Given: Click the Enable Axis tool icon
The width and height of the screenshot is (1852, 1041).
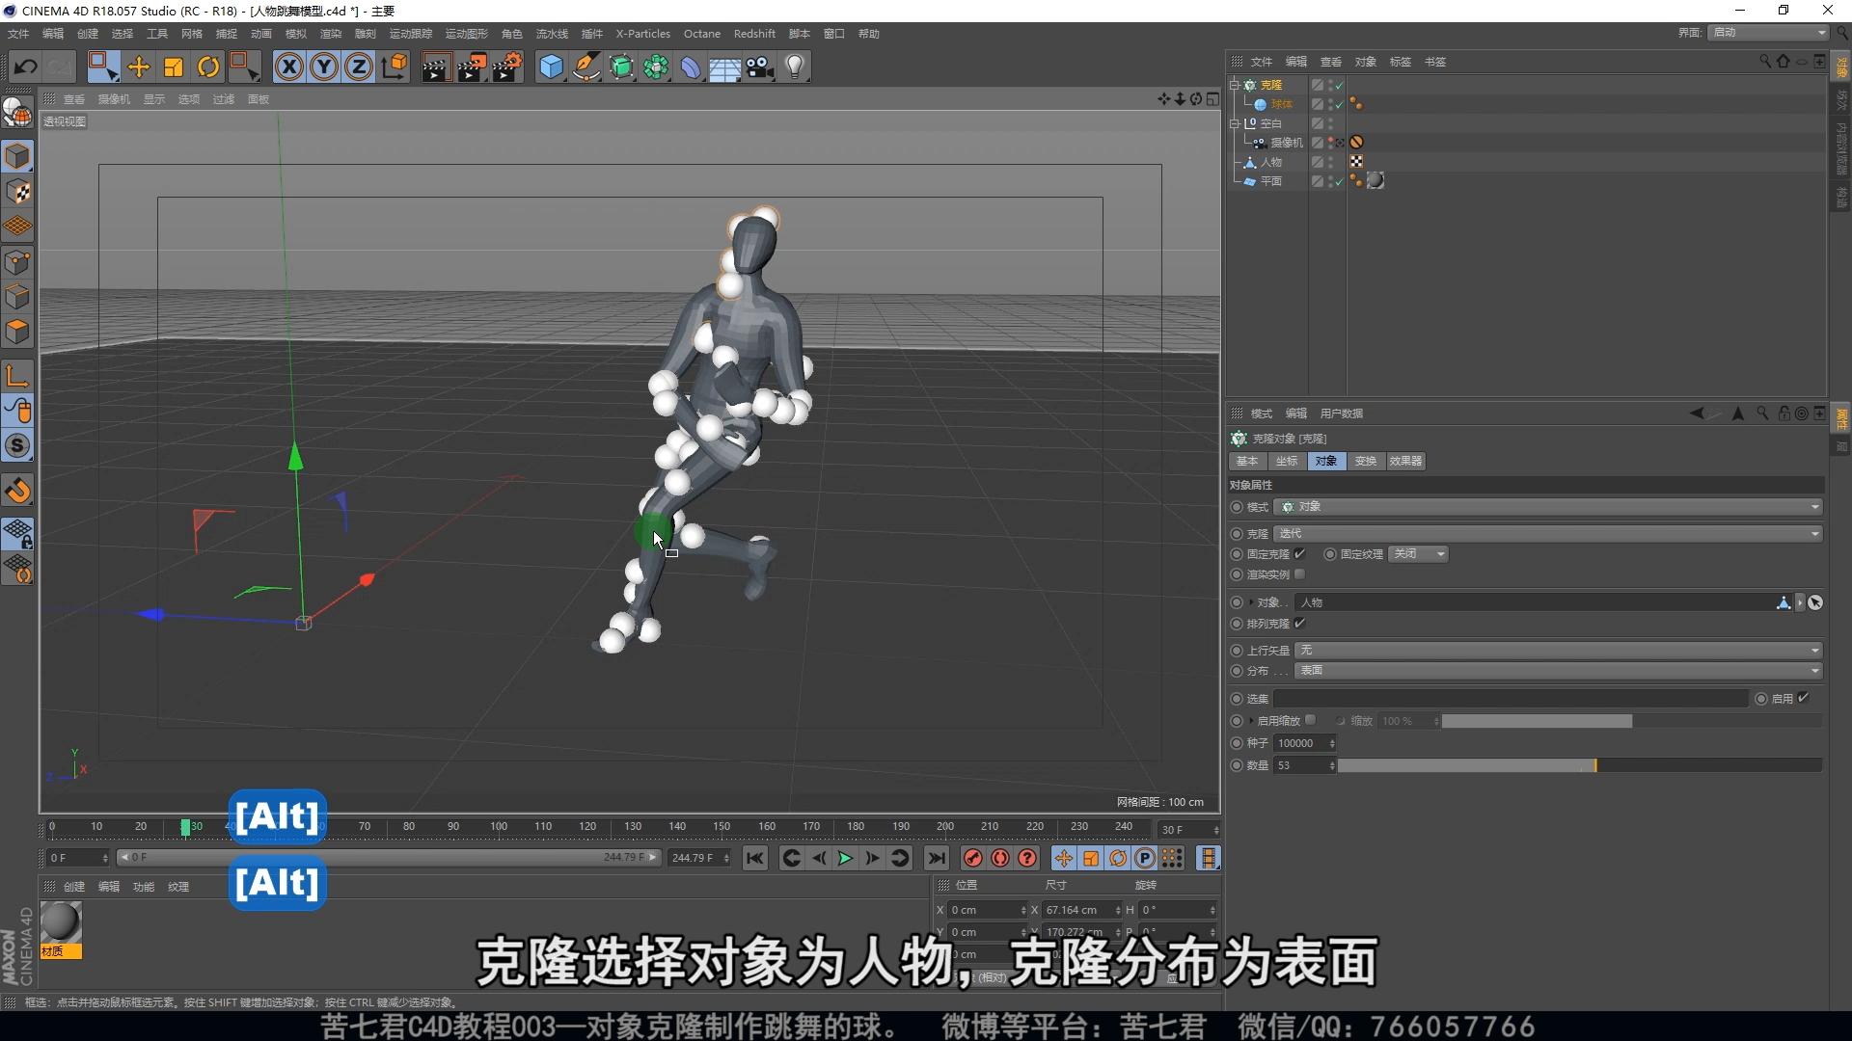Looking at the screenshot, I should [x=17, y=376].
